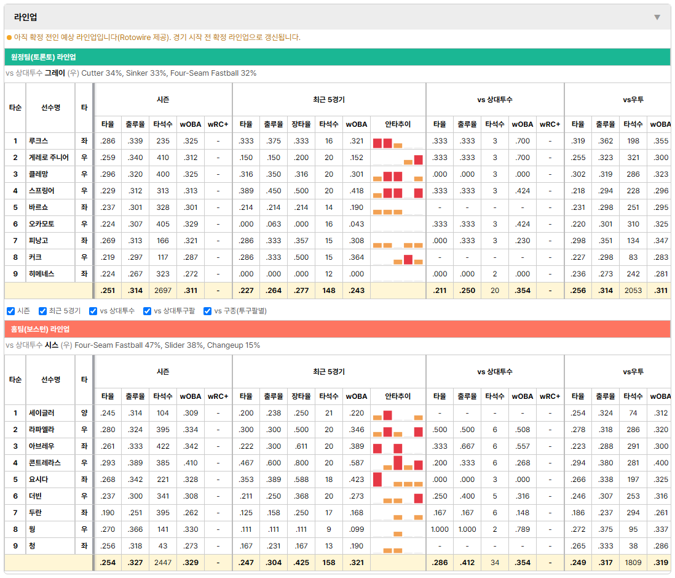Click the hit trend chart for 요시다
The height and width of the screenshot is (578, 675).
tap(398, 480)
